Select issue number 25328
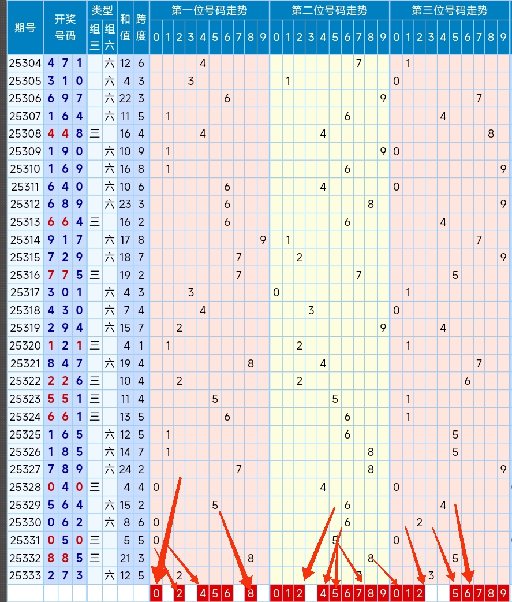The width and height of the screenshot is (512, 602). (25, 487)
